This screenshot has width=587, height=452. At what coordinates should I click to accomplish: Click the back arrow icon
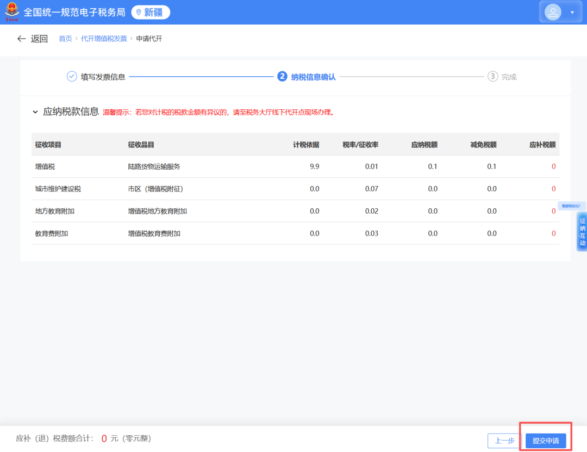(21, 39)
